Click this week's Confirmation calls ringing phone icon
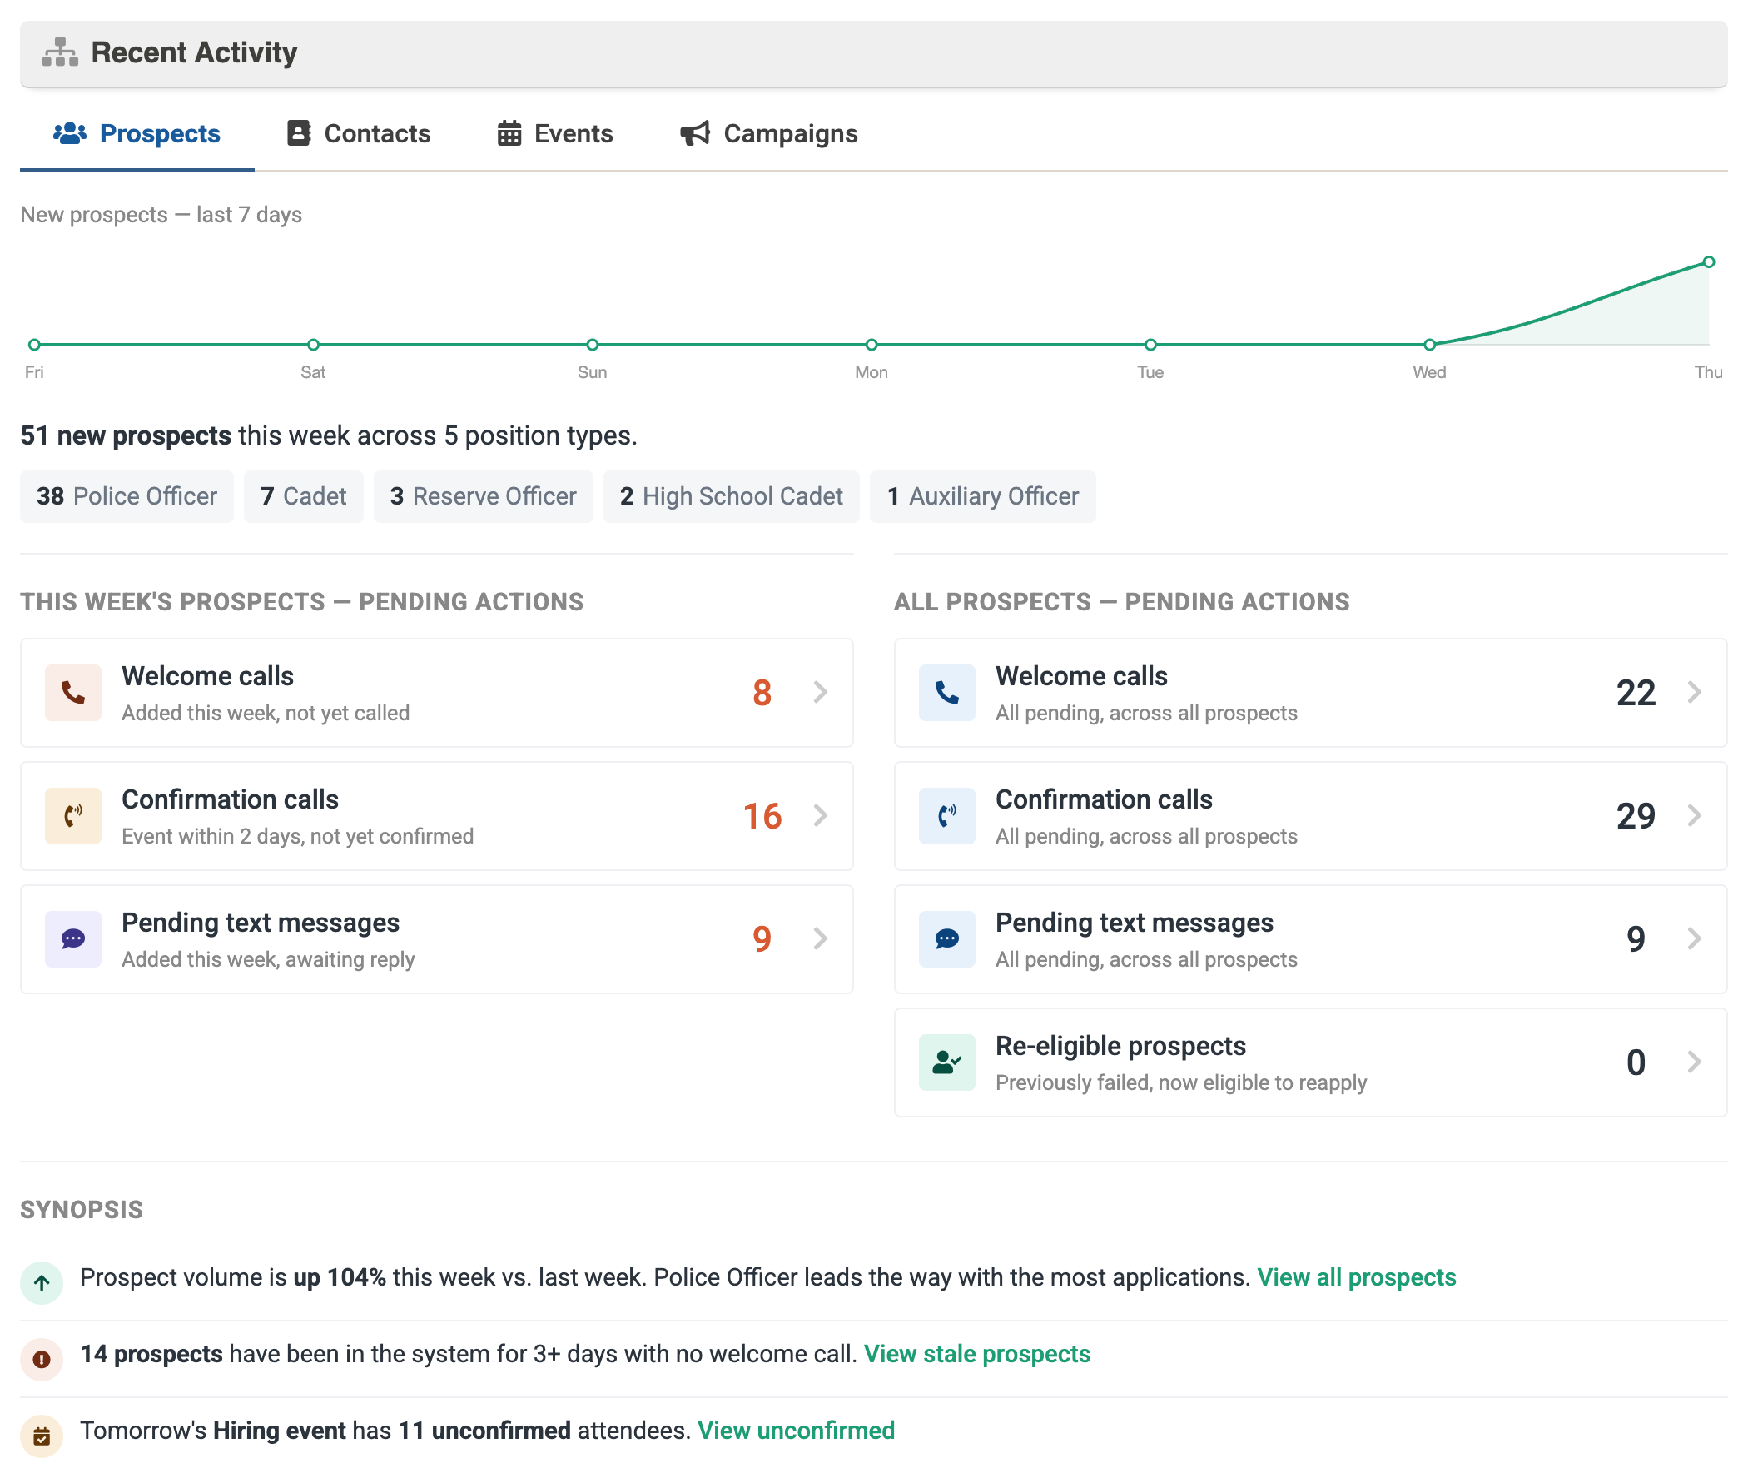Viewport: 1748px width, 1483px height. [x=73, y=816]
